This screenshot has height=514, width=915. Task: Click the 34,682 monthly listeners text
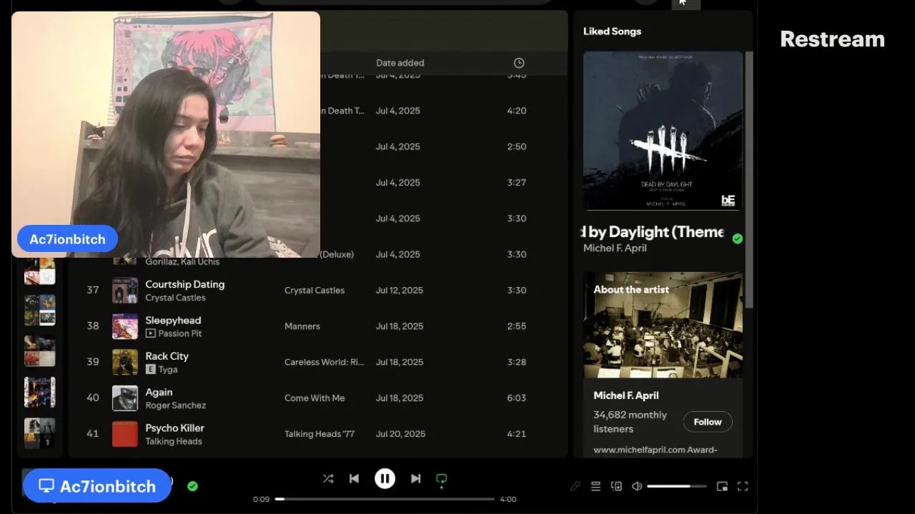[x=630, y=422]
